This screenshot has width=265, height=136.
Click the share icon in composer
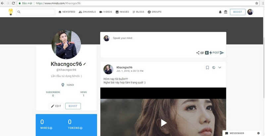pyautogui.click(x=198, y=53)
